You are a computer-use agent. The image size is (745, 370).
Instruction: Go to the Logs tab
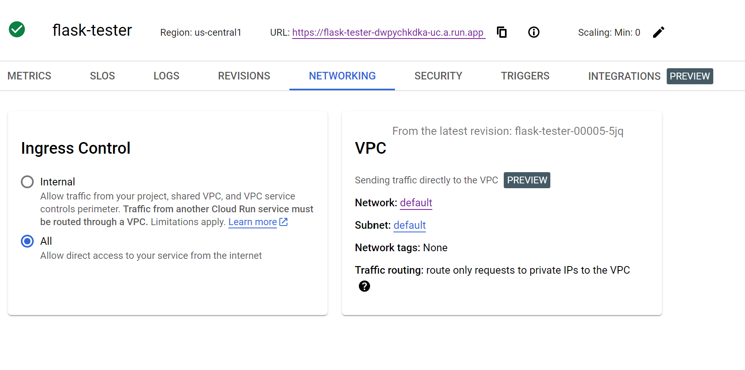pos(166,76)
